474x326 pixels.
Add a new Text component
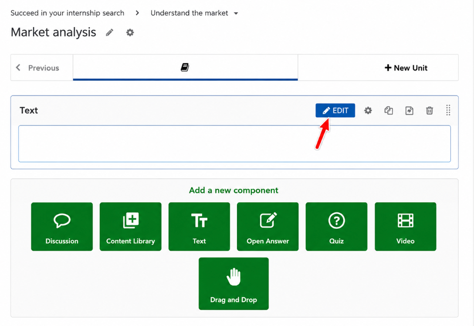coord(199,227)
